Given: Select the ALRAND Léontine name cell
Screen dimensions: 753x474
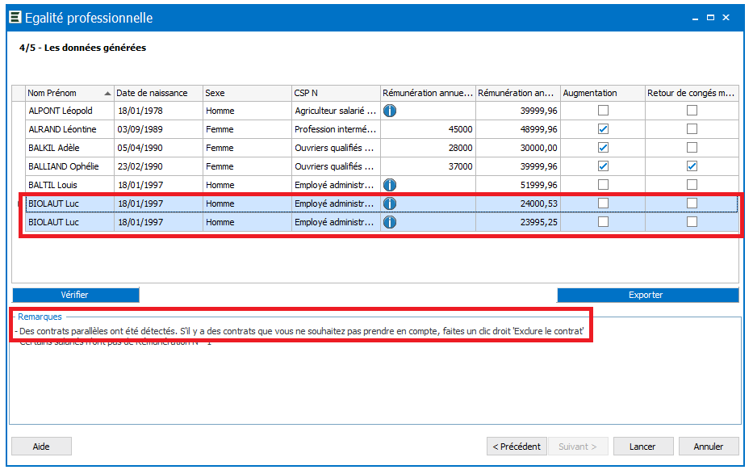Looking at the screenshot, I should [69, 129].
